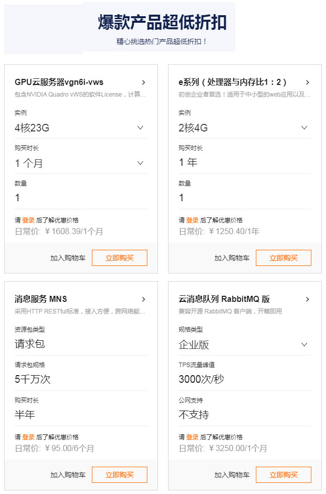
Task: Click 立即购买 for 消息服务 MNS
Action: [120, 475]
